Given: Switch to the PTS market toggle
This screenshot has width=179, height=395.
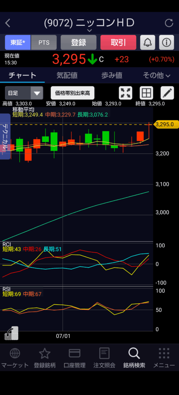Looking at the screenshot, I should click(x=44, y=42).
